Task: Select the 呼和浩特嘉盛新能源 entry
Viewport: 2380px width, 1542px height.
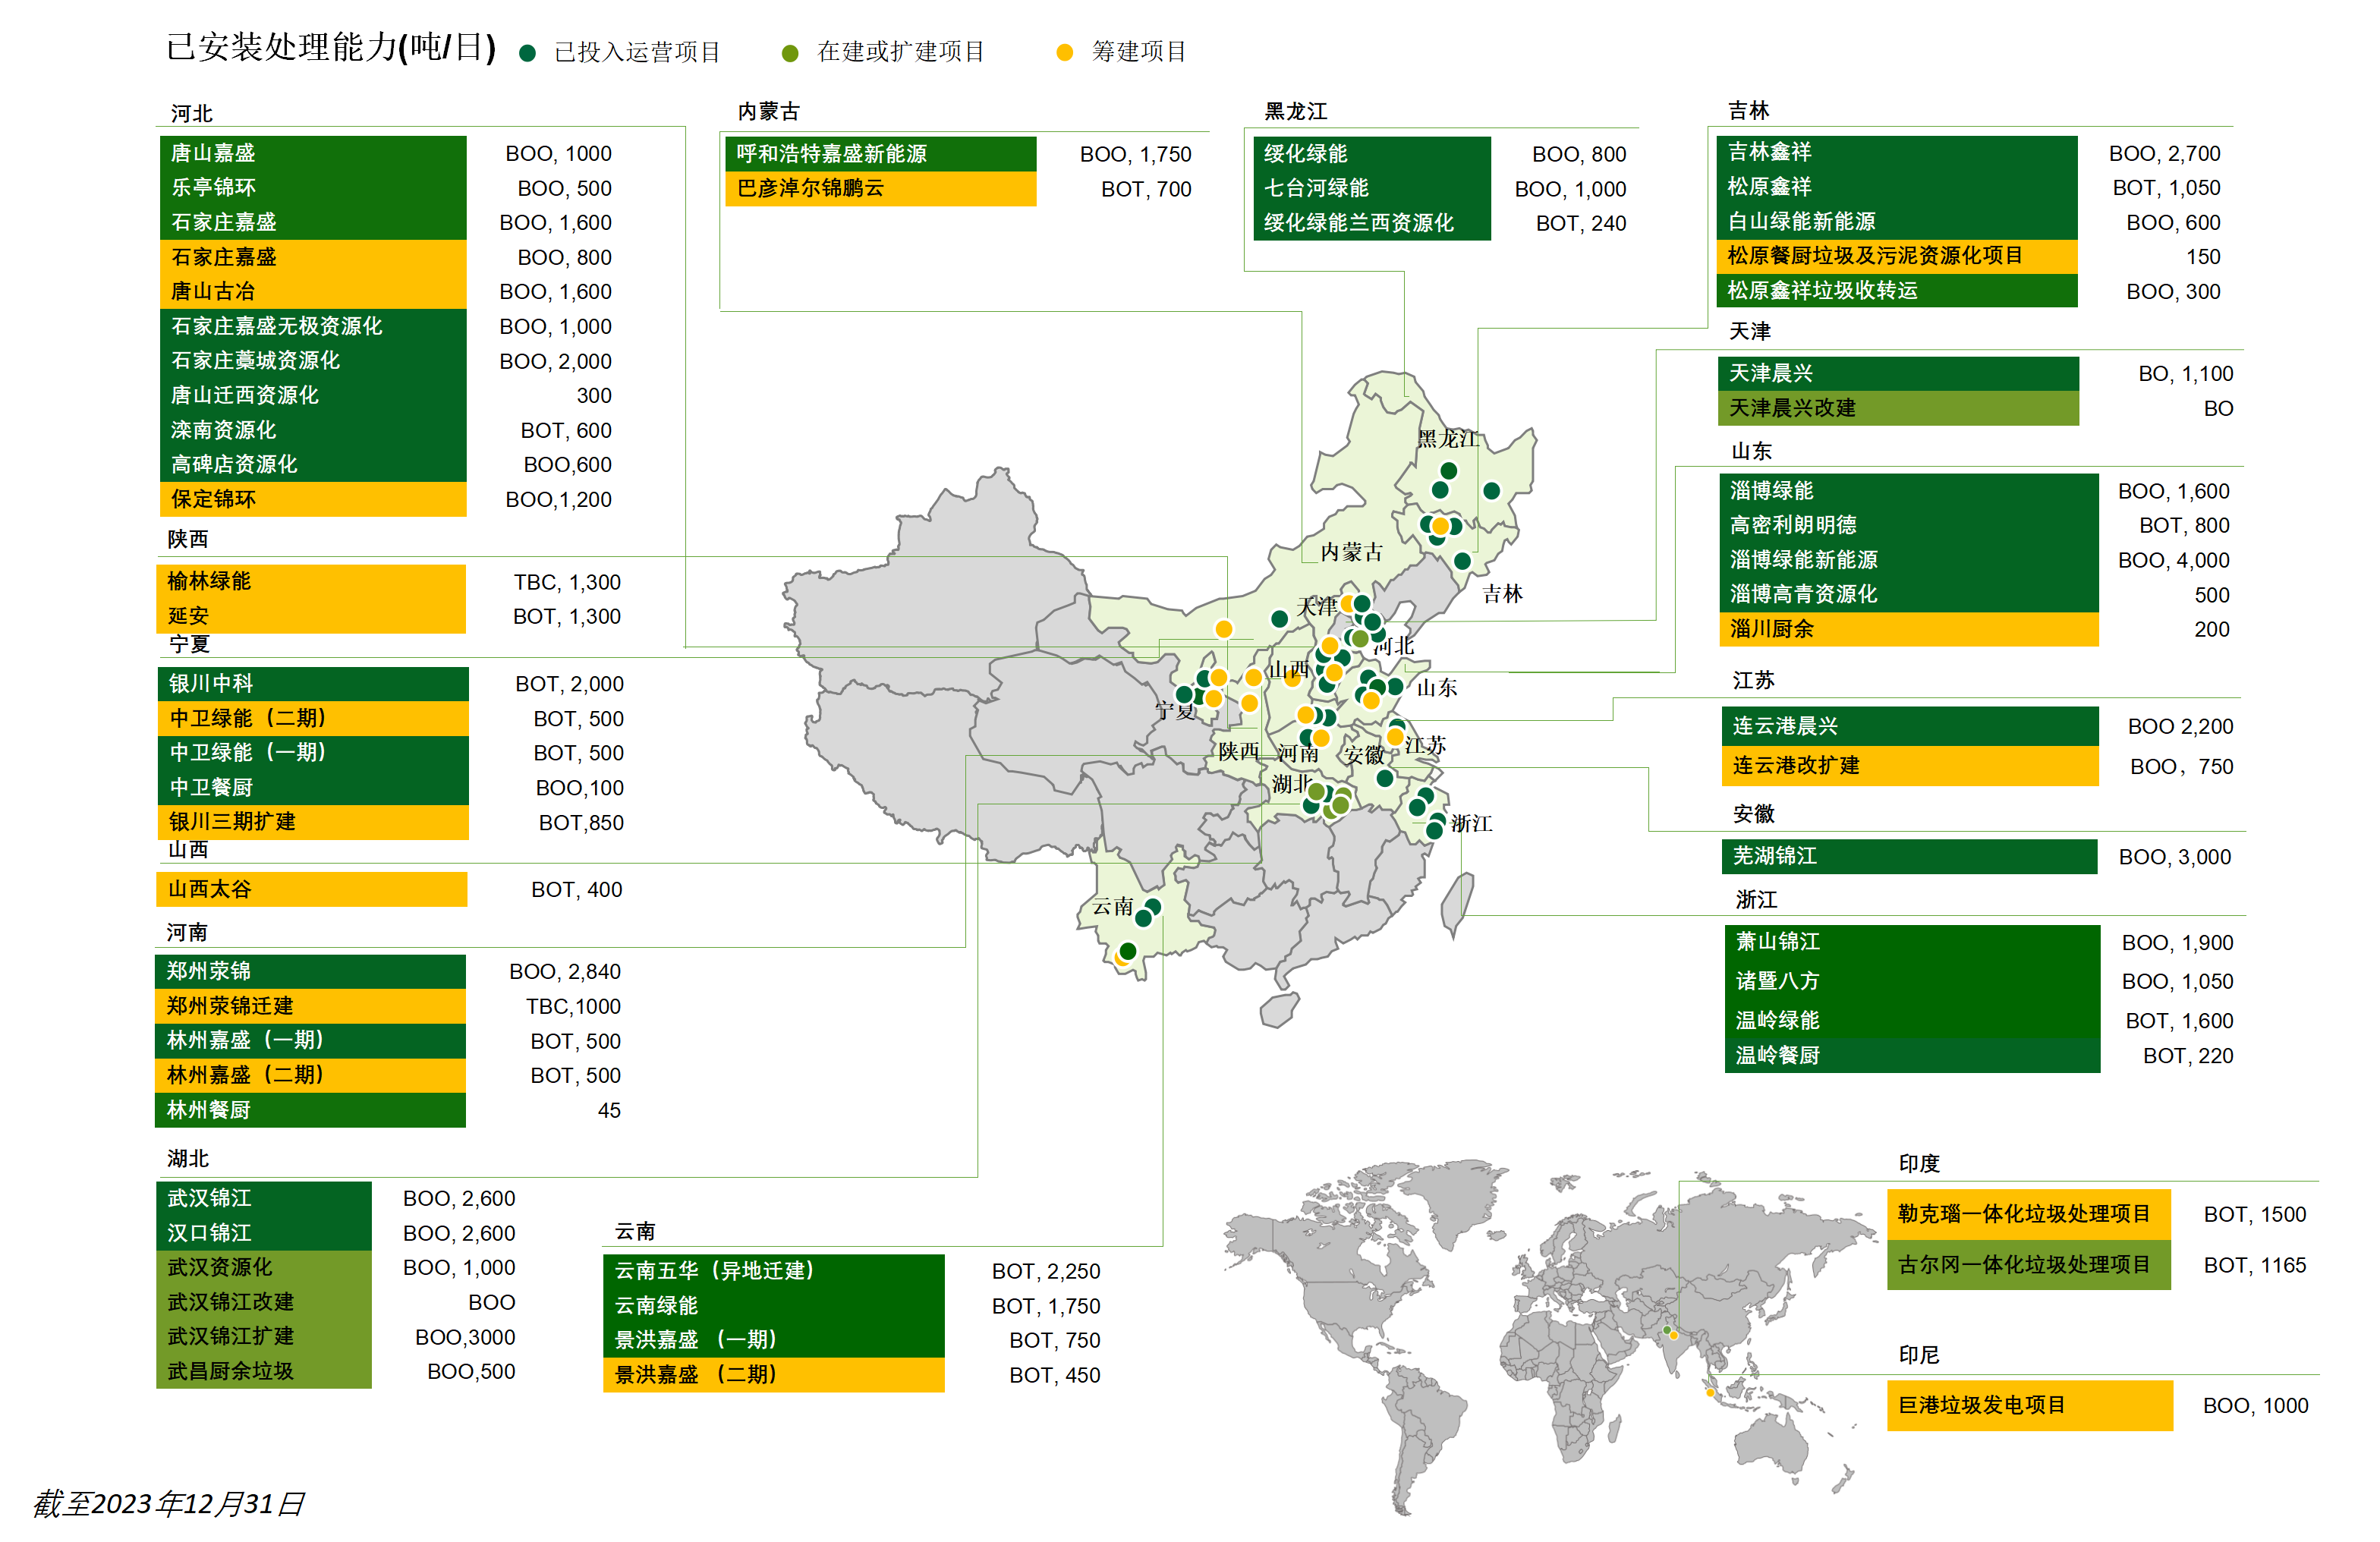Action: pos(881,154)
